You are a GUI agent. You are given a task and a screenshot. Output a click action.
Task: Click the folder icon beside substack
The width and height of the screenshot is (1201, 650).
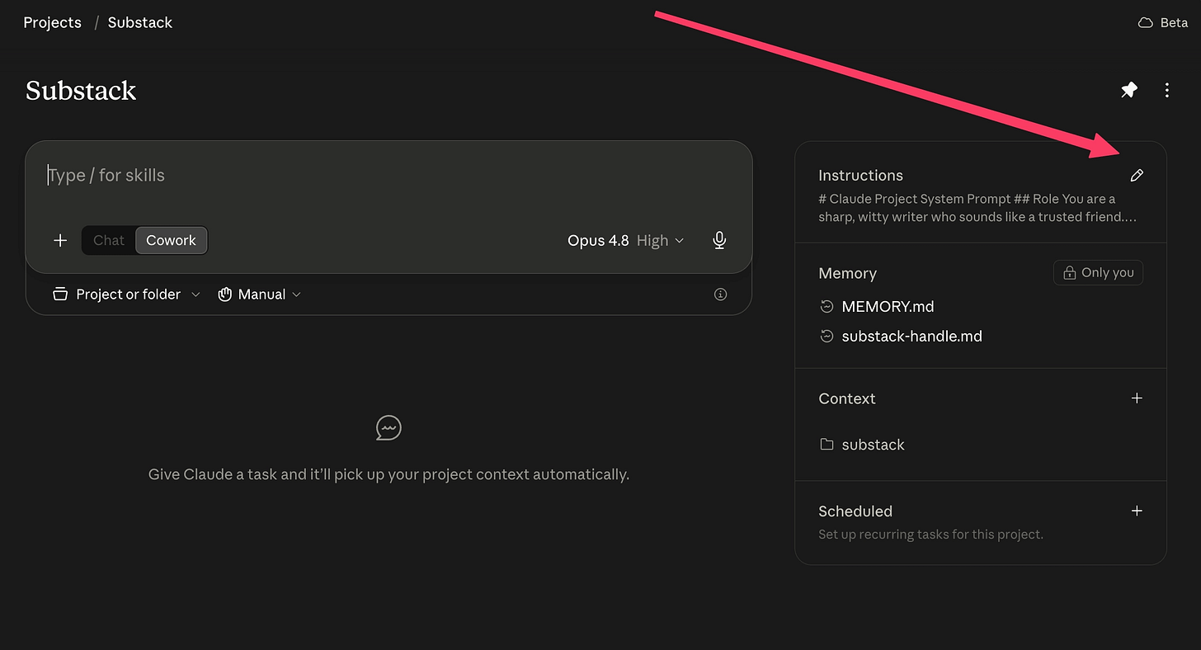[x=827, y=445]
